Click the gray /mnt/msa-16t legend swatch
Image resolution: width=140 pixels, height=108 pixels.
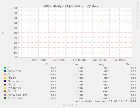(x=5, y=95)
